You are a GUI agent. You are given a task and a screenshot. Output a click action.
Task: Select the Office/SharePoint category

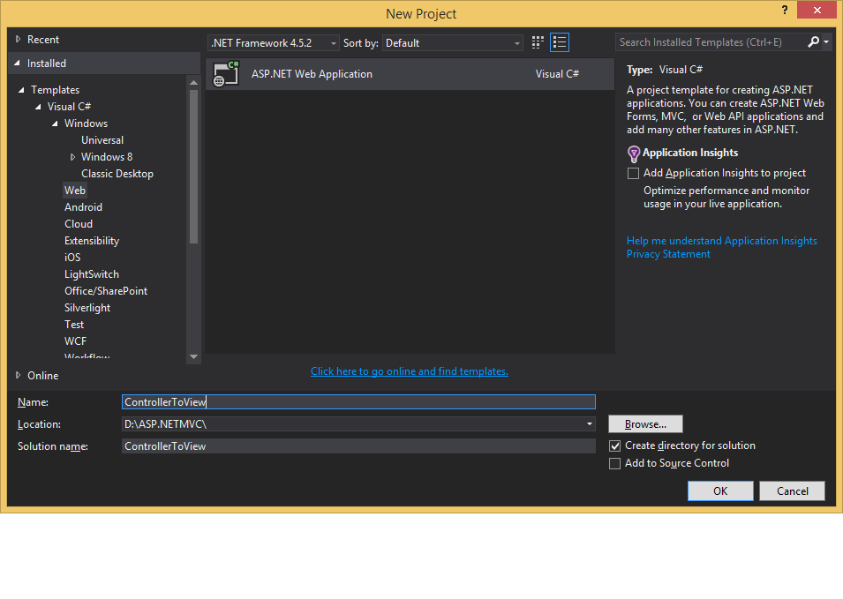coord(106,290)
